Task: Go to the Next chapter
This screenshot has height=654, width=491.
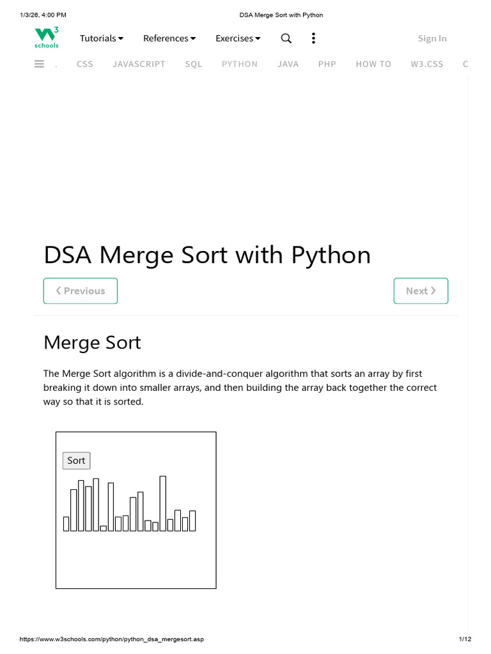Action: [421, 291]
